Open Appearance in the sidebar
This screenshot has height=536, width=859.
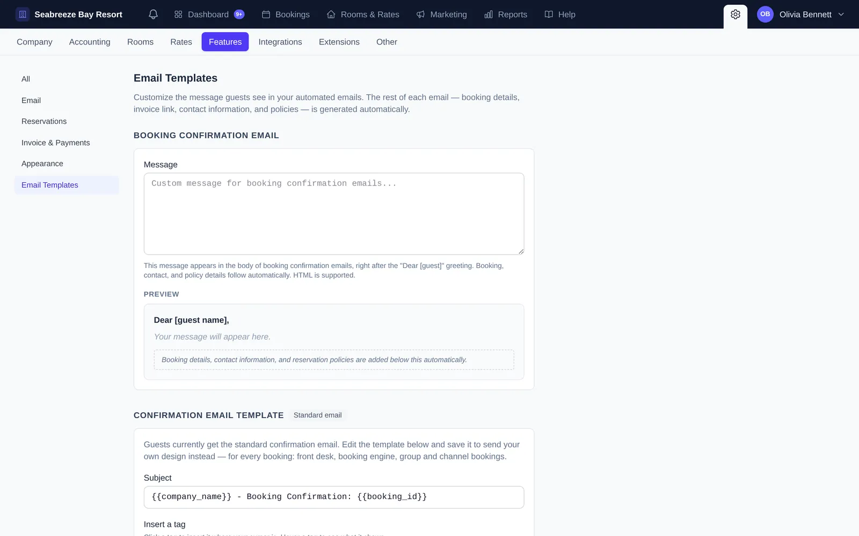click(x=67, y=163)
